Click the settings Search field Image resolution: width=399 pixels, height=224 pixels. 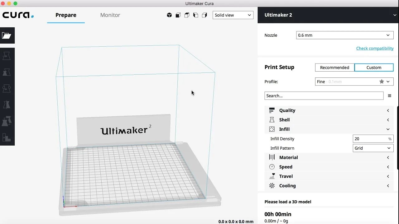324,96
